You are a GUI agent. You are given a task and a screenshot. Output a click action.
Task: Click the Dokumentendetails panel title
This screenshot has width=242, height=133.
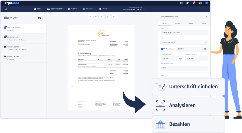tap(170, 17)
